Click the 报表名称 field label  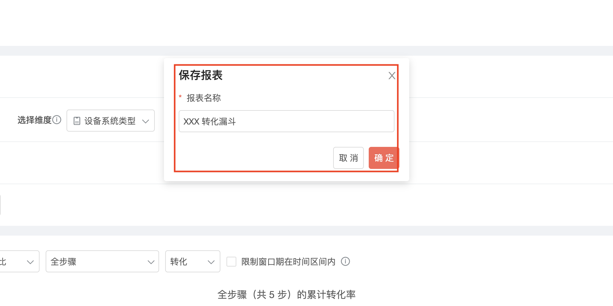204,98
